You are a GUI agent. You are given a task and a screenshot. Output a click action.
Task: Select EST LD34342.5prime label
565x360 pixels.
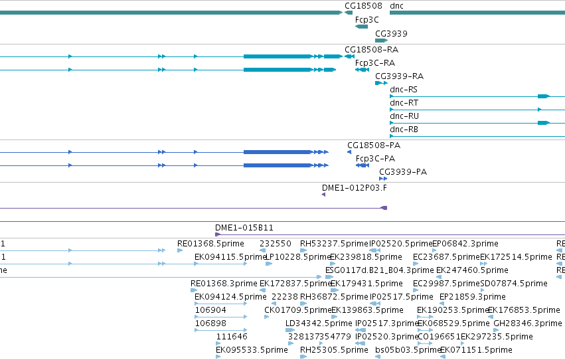click(319, 324)
